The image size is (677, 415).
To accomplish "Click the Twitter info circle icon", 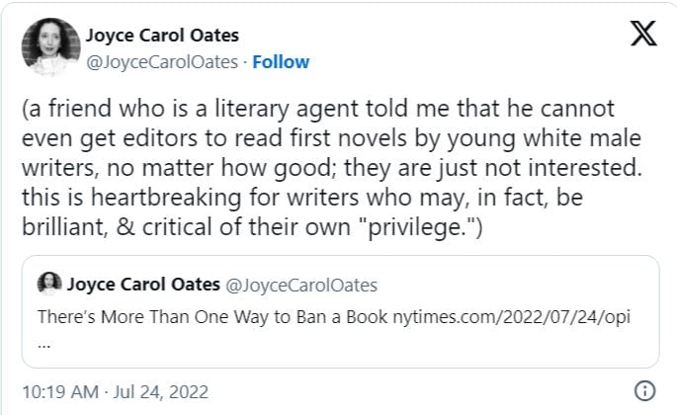I will click(644, 391).
